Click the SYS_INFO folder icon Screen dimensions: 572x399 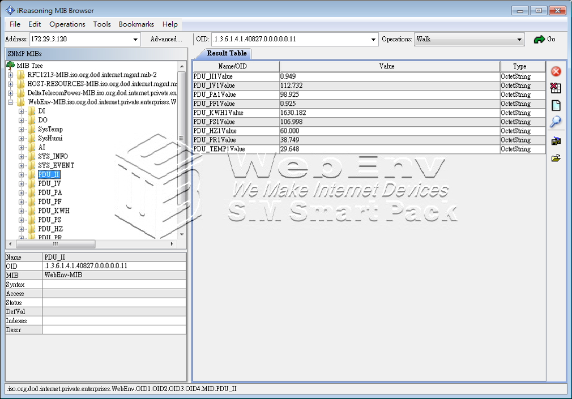(31, 156)
